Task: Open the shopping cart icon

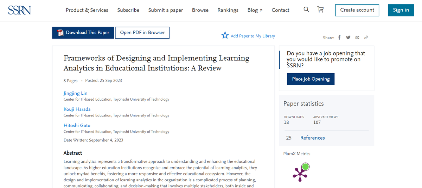Action: [x=320, y=10]
